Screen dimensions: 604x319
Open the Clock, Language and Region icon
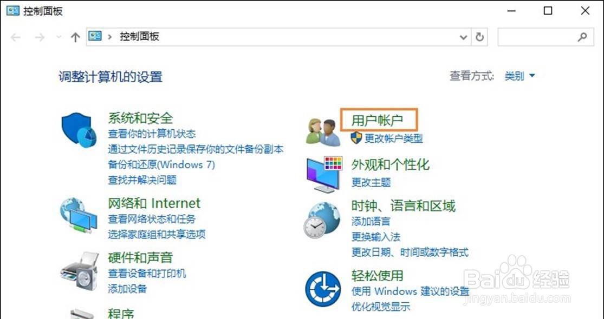point(323,220)
